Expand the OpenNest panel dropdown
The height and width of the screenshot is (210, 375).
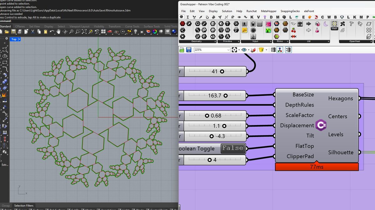[x=372, y=41]
